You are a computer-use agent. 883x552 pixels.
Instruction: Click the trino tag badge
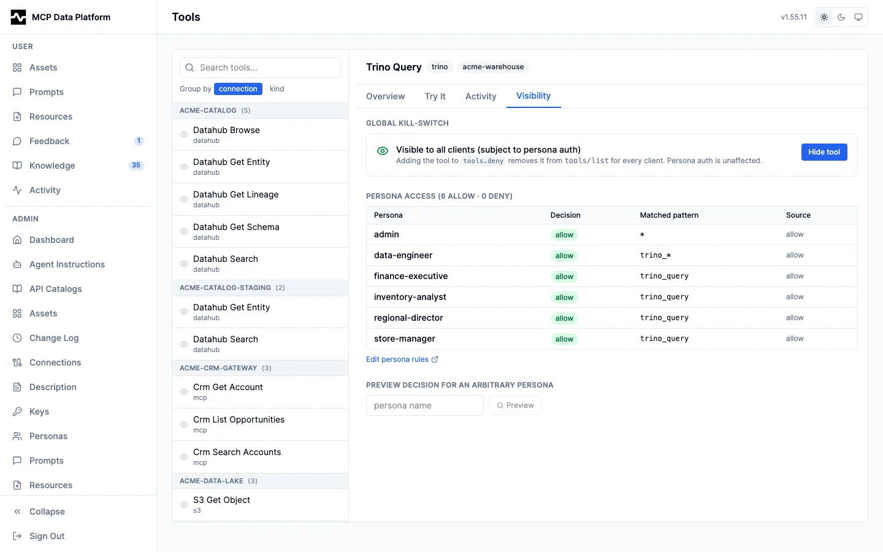point(440,67)
